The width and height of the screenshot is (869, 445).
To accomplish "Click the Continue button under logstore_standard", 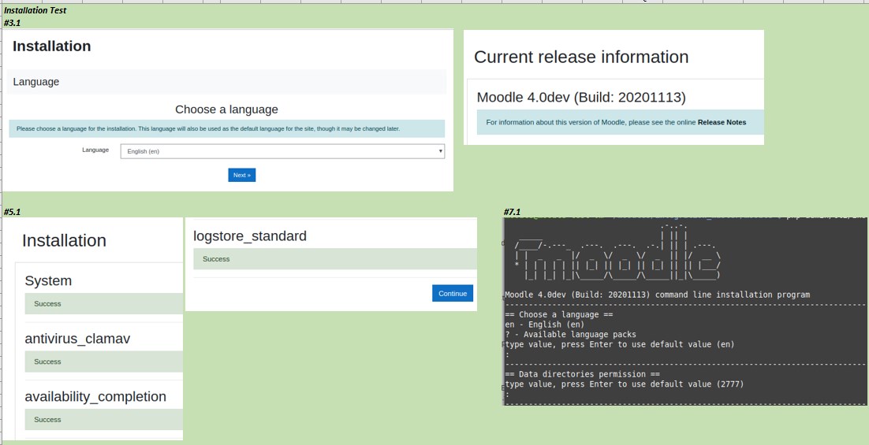I will [452, 293].
